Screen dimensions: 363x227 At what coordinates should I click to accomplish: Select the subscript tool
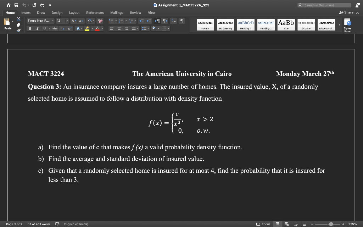(62, 28)
